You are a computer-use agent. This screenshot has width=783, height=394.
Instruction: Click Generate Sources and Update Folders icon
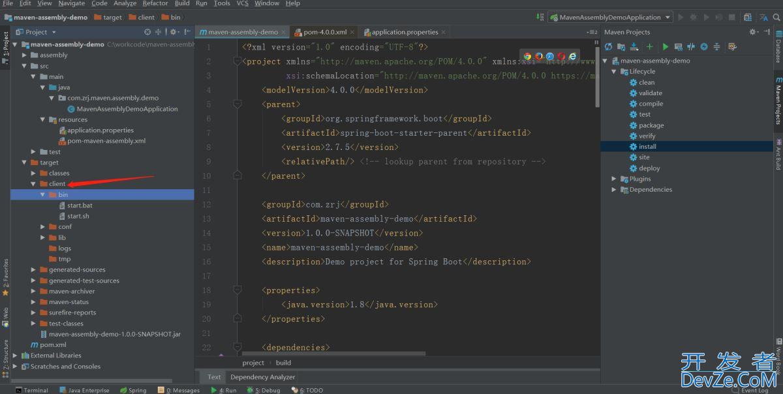[621, 46]
